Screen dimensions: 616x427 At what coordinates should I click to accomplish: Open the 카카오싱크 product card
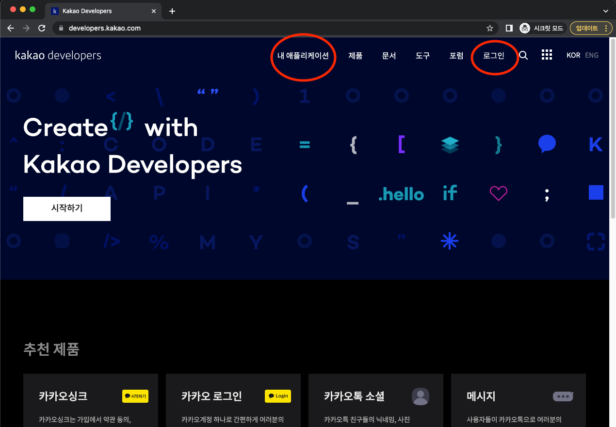point(91,400)
